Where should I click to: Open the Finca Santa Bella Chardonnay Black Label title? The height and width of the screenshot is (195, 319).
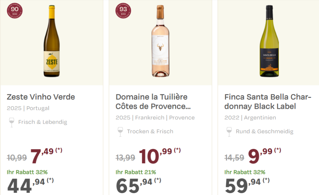[268, 102]
